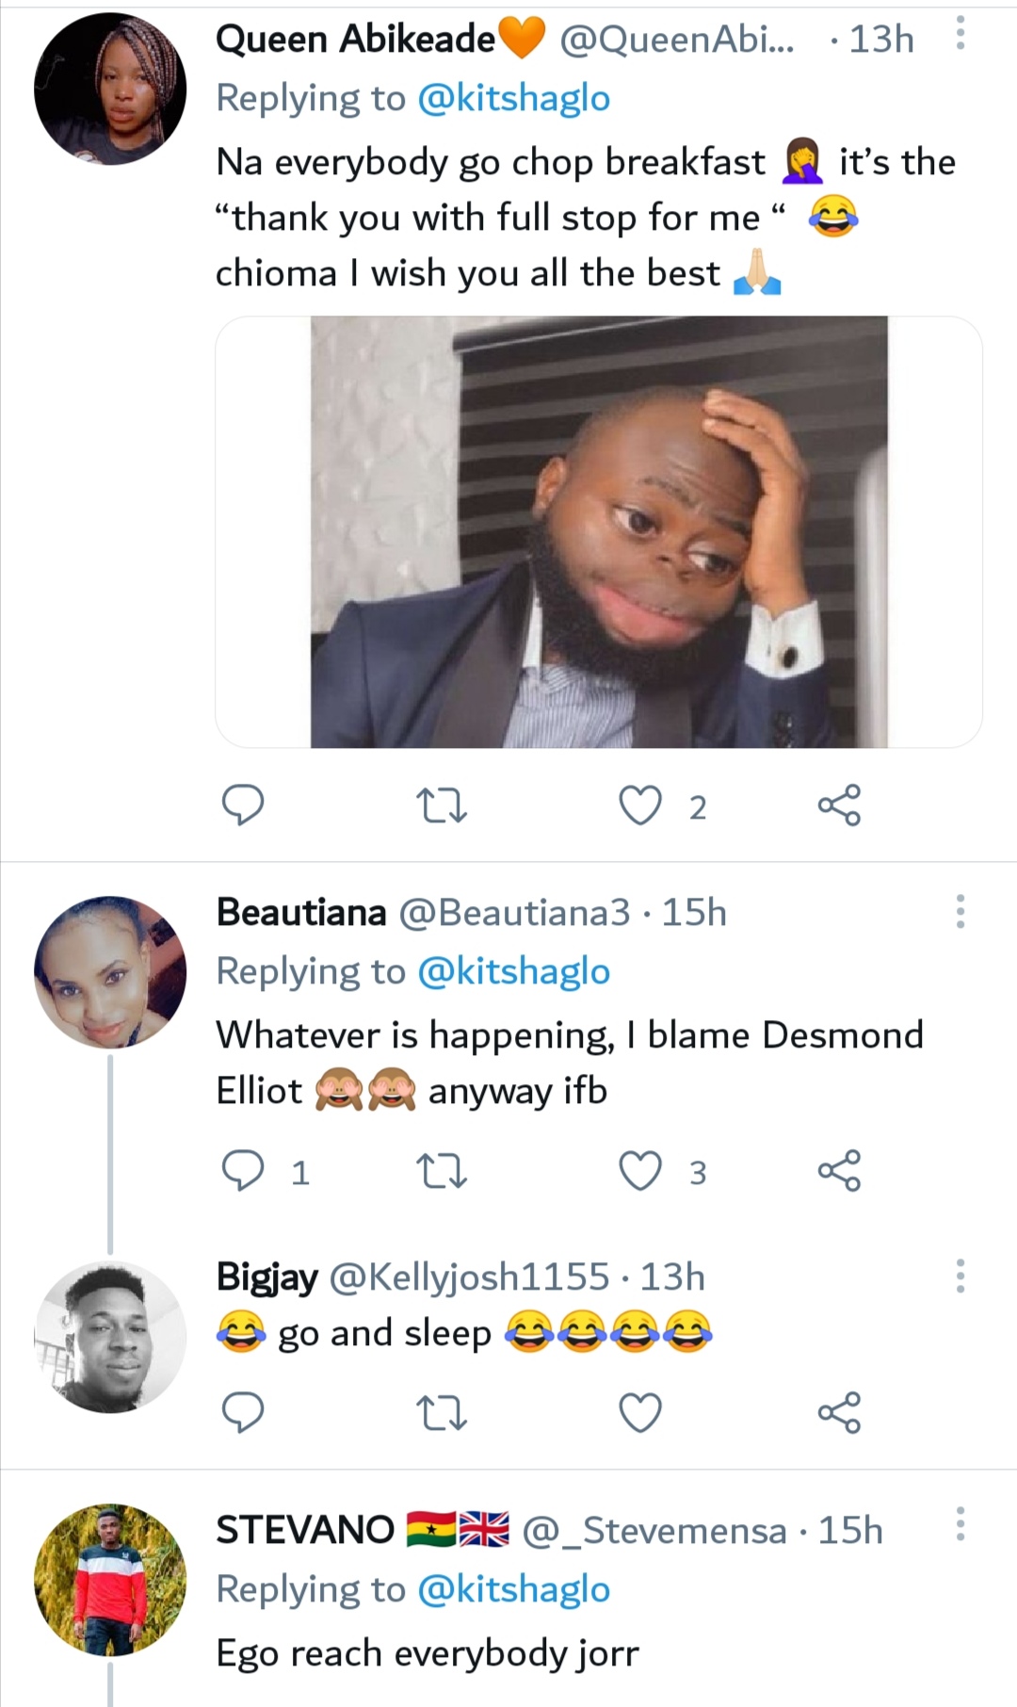Viewport: 1017px width, 1707px height.
Task: Open more options for Beautiana's tweet
Action: coord(960,911)
